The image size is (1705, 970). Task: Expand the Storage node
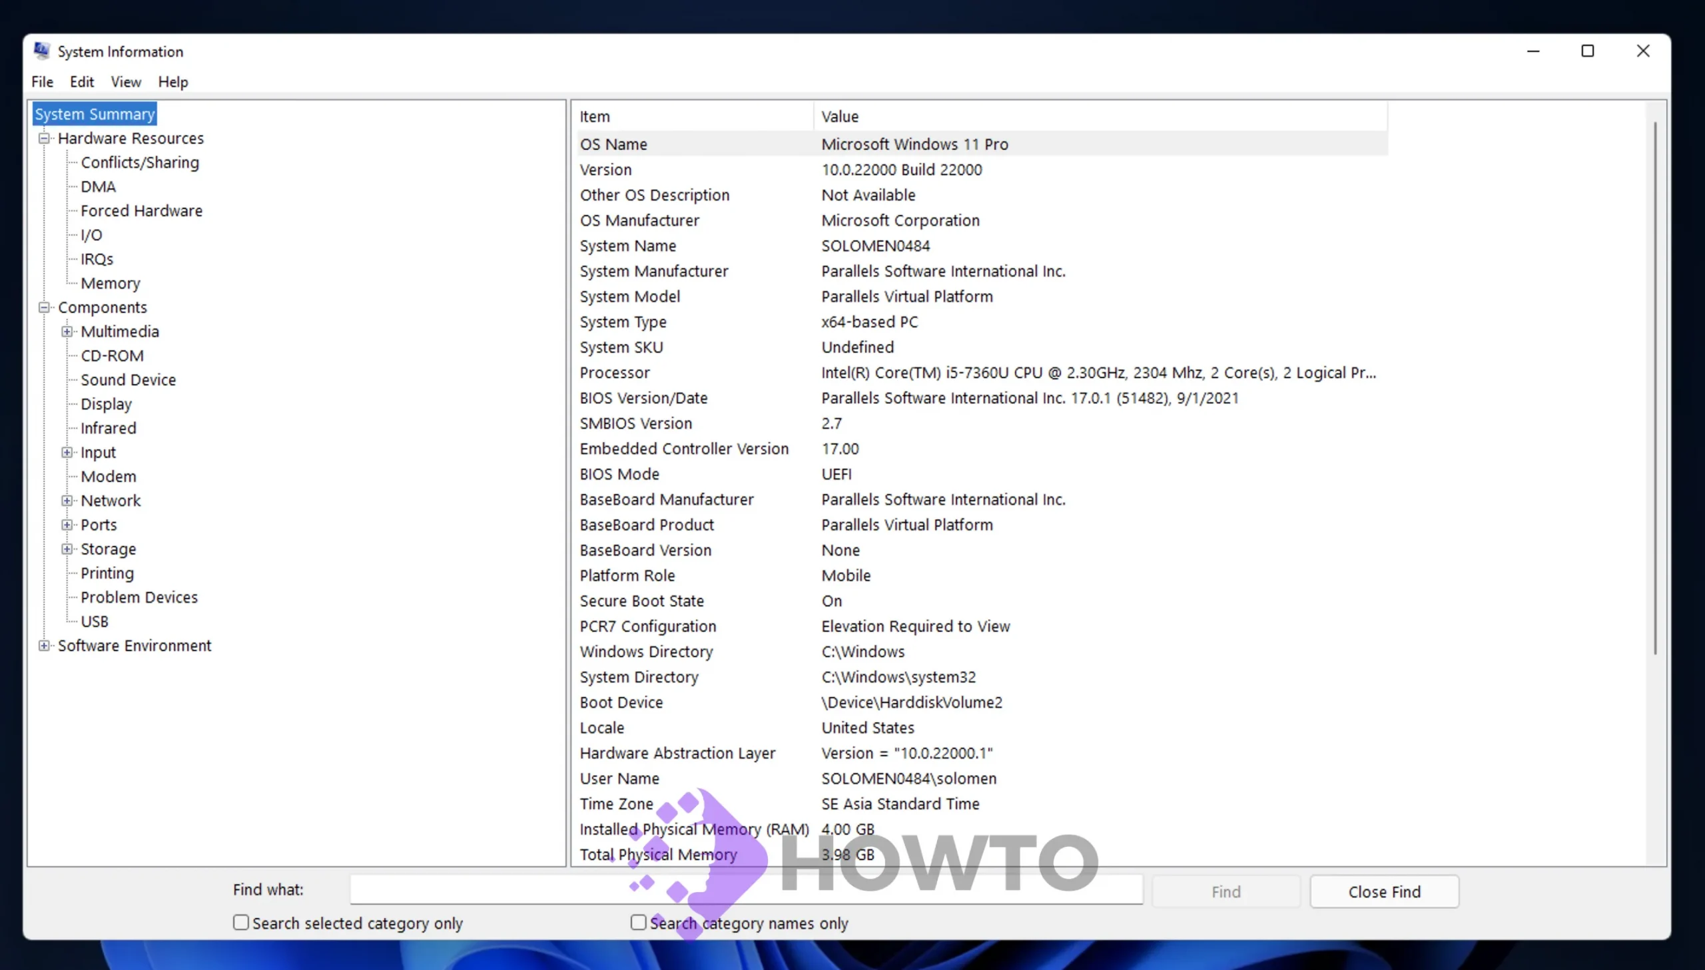[67, 549]
